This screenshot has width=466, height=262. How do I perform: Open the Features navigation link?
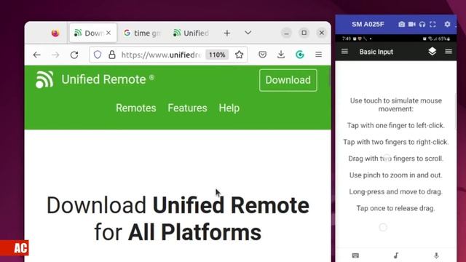[187, 108]
